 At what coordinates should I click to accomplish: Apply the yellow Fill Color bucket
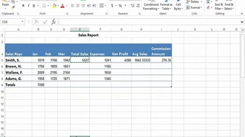[x=54, y=6]
